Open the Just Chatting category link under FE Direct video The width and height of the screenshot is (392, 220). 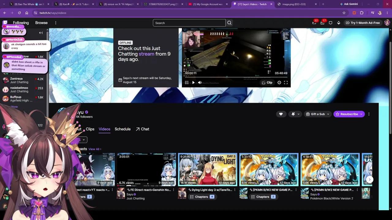click(x=135, y=198)
